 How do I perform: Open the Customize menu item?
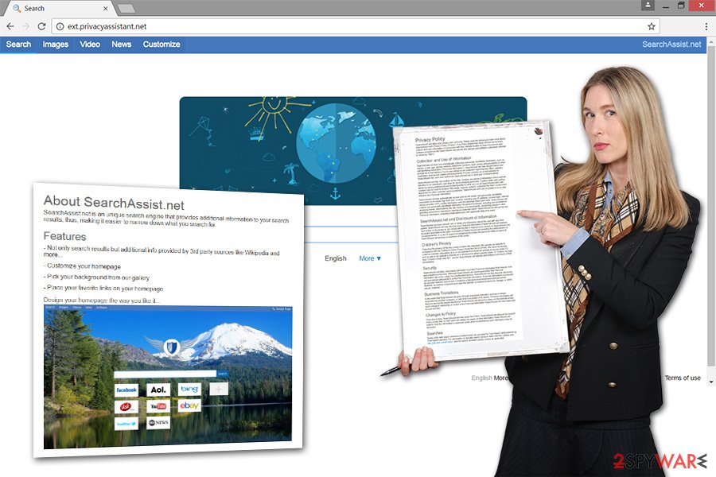[161, 45]
